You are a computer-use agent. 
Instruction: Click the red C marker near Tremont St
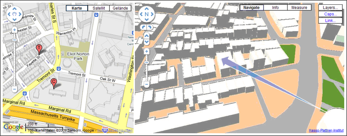tap(53, 84)
